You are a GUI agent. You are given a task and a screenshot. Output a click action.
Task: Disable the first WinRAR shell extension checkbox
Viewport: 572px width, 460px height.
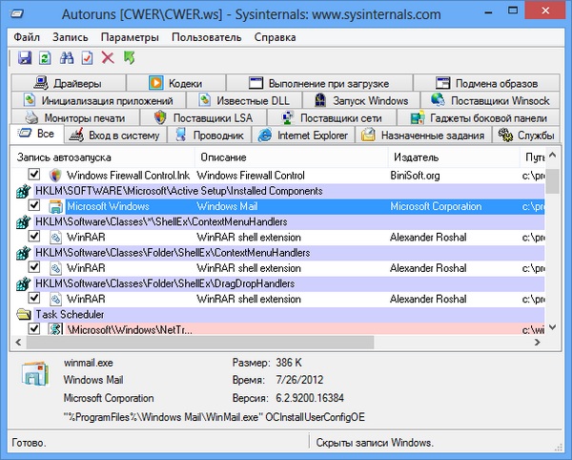[34, 237]
